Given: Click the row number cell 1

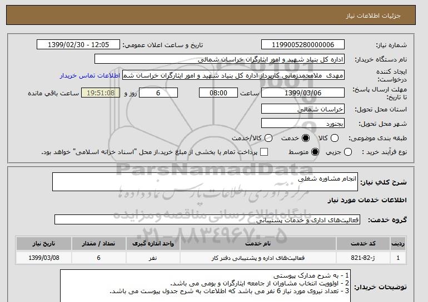Looking at the screenshot, I should [x=398, y=258].
